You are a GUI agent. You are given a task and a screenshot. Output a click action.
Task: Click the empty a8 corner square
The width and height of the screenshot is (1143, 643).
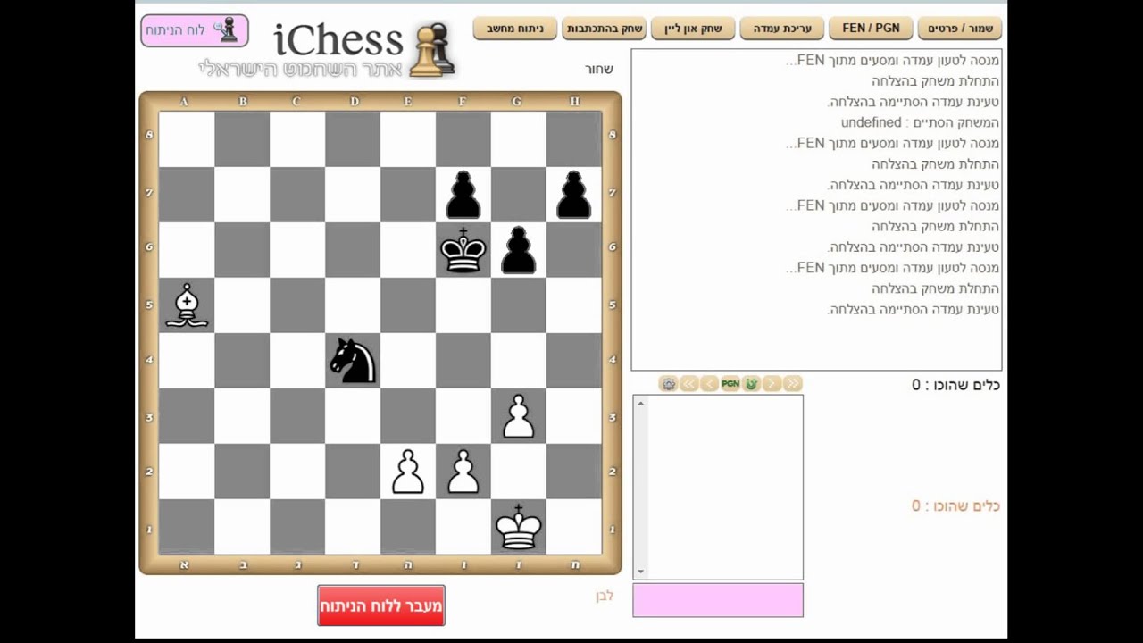187,139
